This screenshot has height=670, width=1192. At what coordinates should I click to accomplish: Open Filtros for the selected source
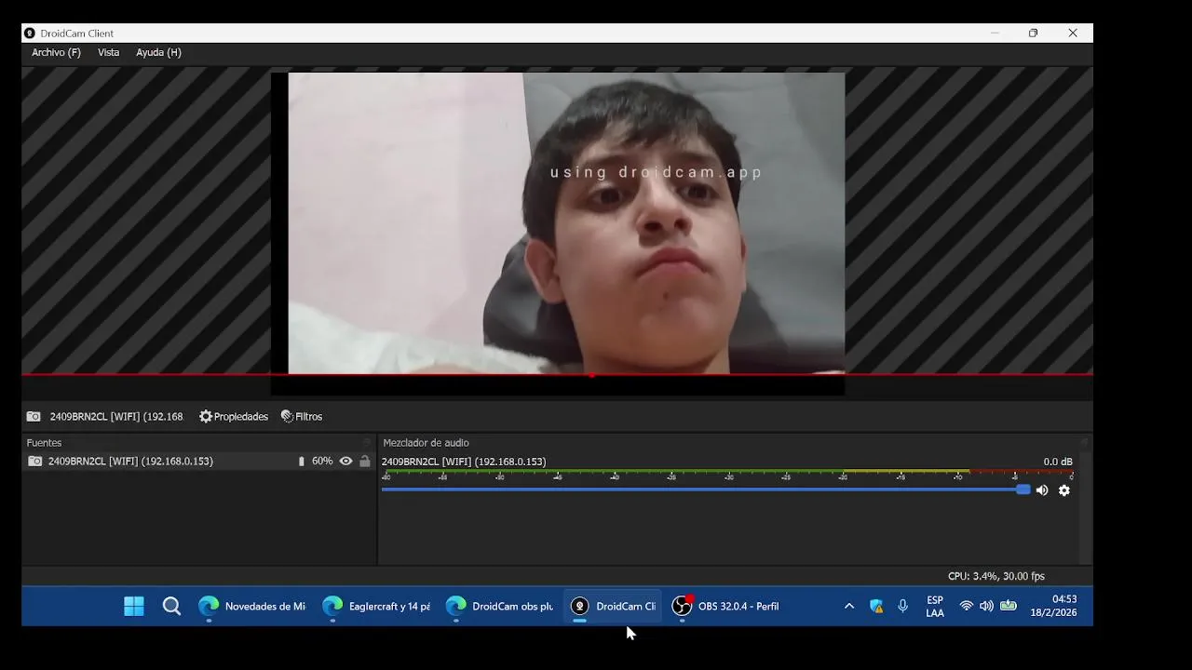tap(302, 417)
